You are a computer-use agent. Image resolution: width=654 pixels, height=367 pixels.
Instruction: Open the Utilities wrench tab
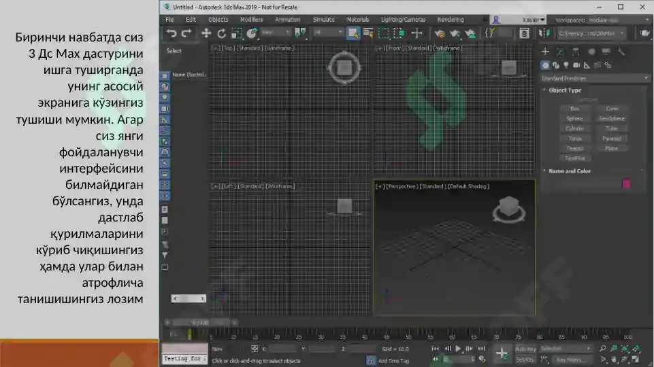point(621,52)
